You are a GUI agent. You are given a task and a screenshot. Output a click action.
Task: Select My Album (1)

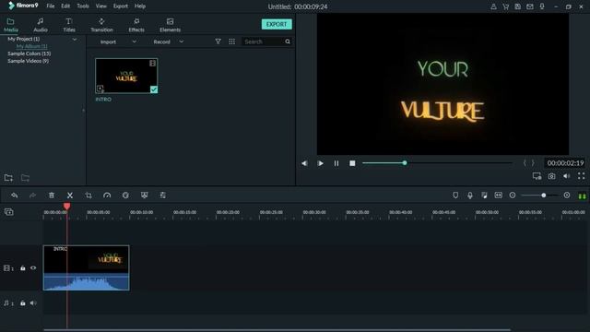[31, 46]
